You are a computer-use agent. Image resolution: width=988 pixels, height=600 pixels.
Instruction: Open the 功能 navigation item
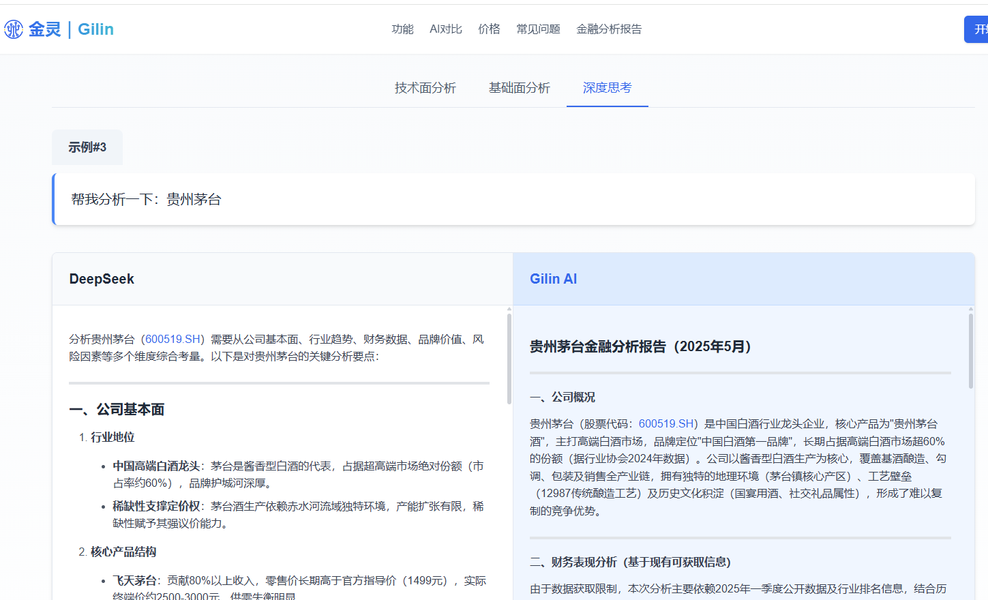tap(402, 29)
